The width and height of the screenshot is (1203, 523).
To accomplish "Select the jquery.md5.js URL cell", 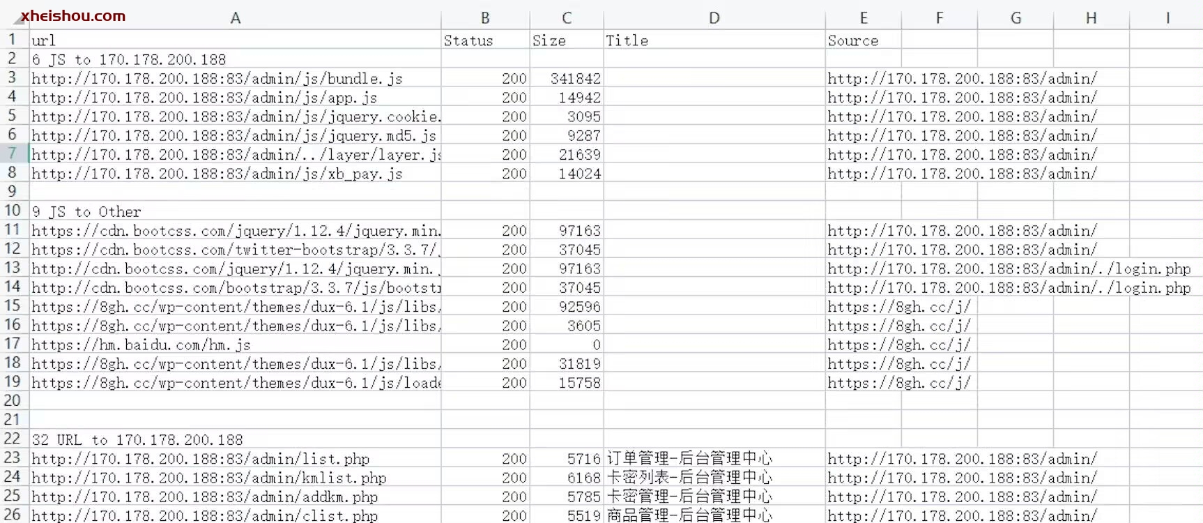I will (235, 135).
